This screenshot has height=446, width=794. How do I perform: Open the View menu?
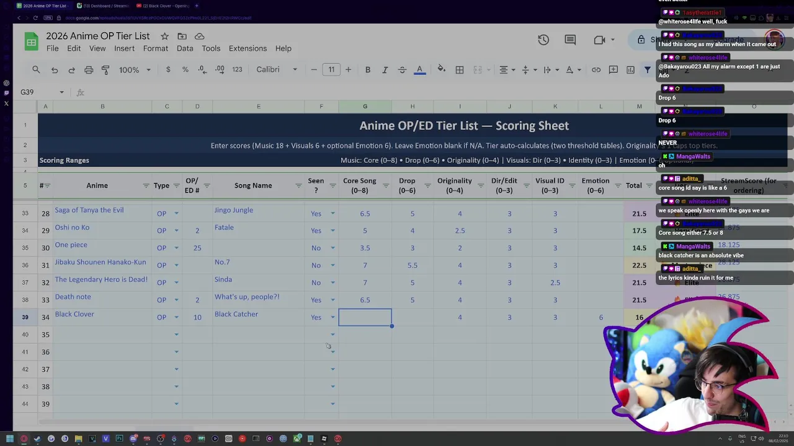pyautogui.click(x=97, y=48)
